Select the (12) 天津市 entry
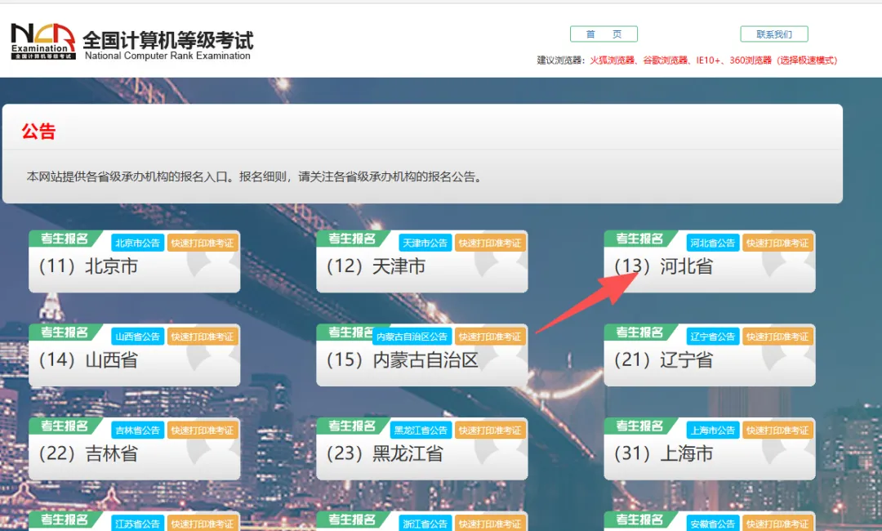 pos(376,266)
